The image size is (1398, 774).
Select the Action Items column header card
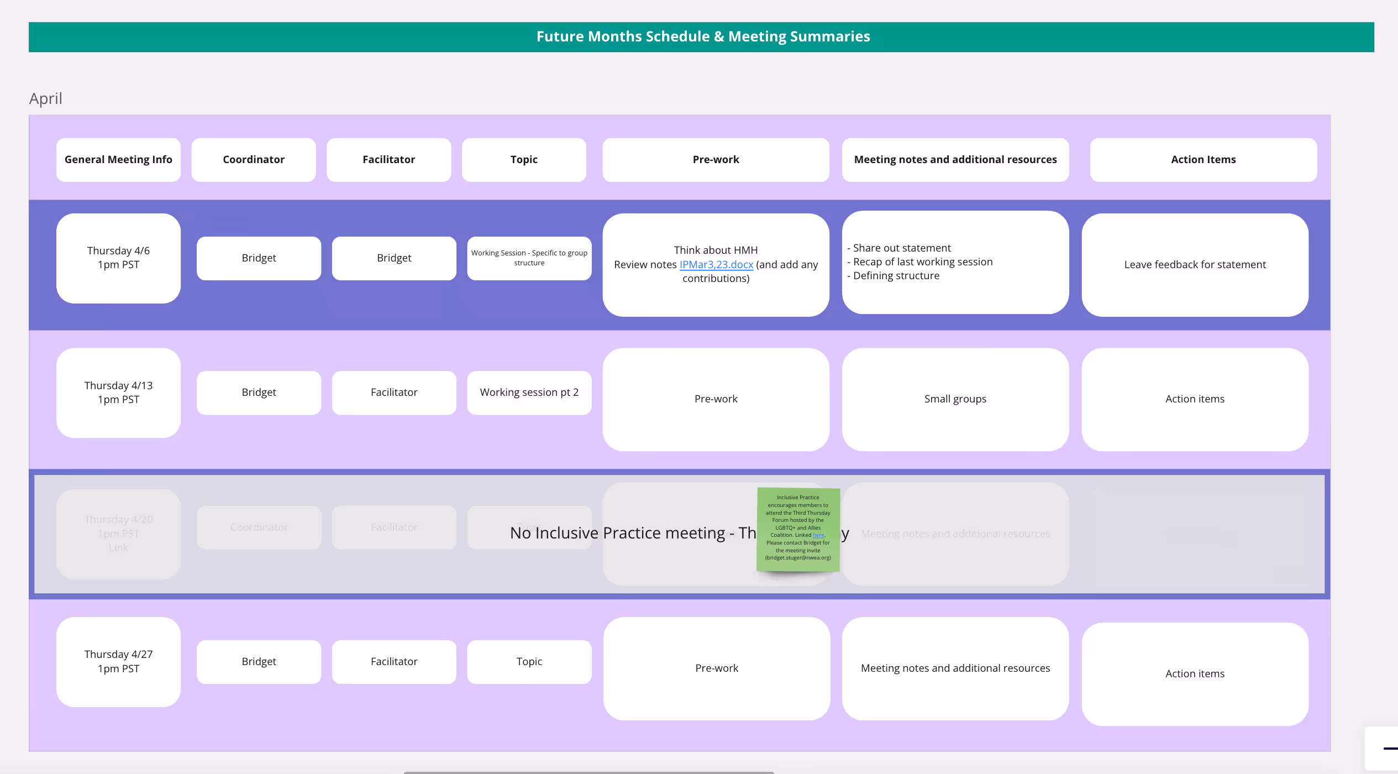tap(1203, 160)
